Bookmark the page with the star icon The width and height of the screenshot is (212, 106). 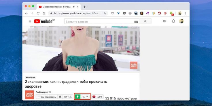tap(105, 13)
